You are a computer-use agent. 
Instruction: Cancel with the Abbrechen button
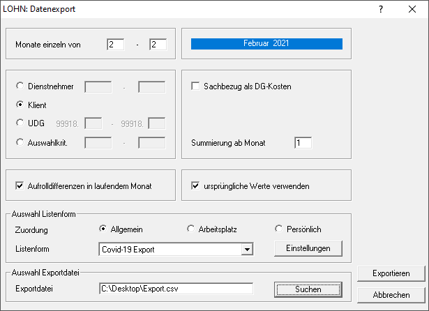click(x=390, y=294)
